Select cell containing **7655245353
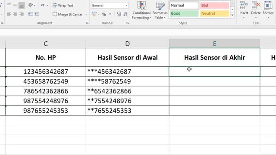 128,111
